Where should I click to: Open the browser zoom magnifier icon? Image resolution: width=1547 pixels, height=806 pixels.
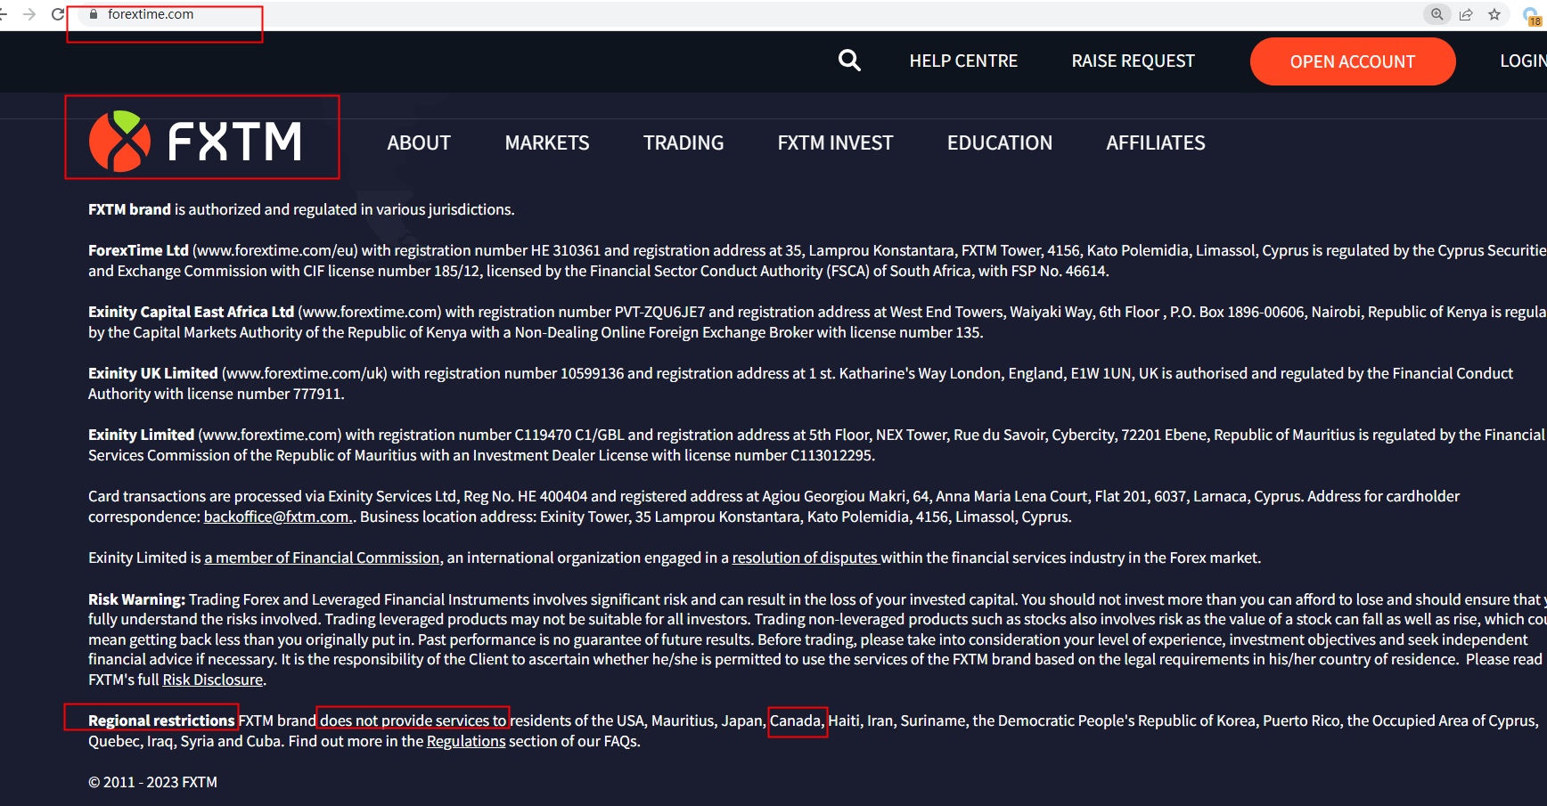point(1436,14)
